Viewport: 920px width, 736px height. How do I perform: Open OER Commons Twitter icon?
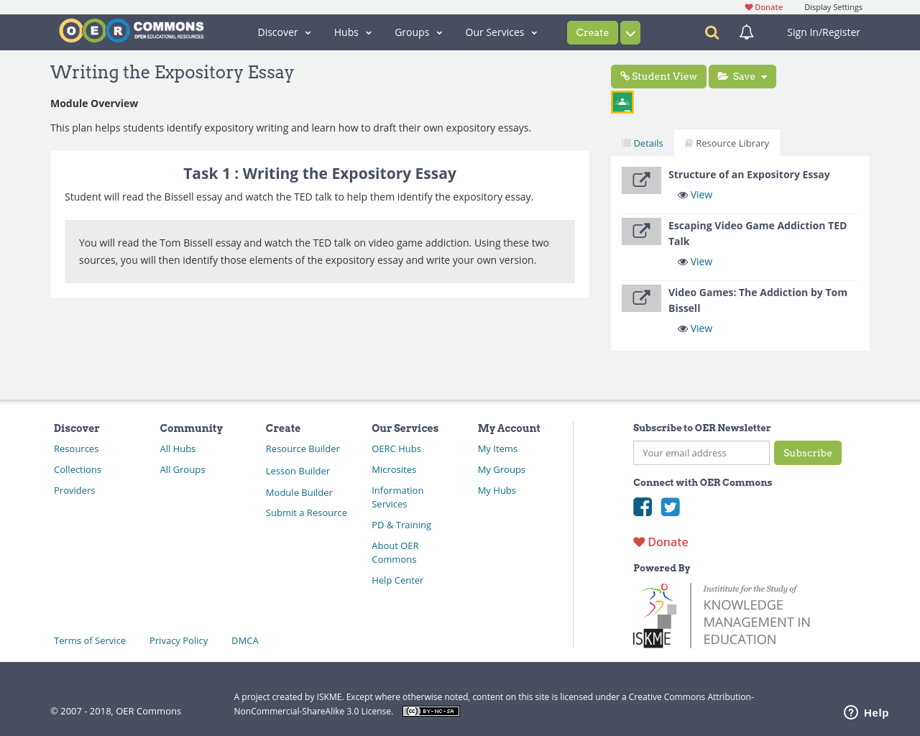tap(670, 507)
